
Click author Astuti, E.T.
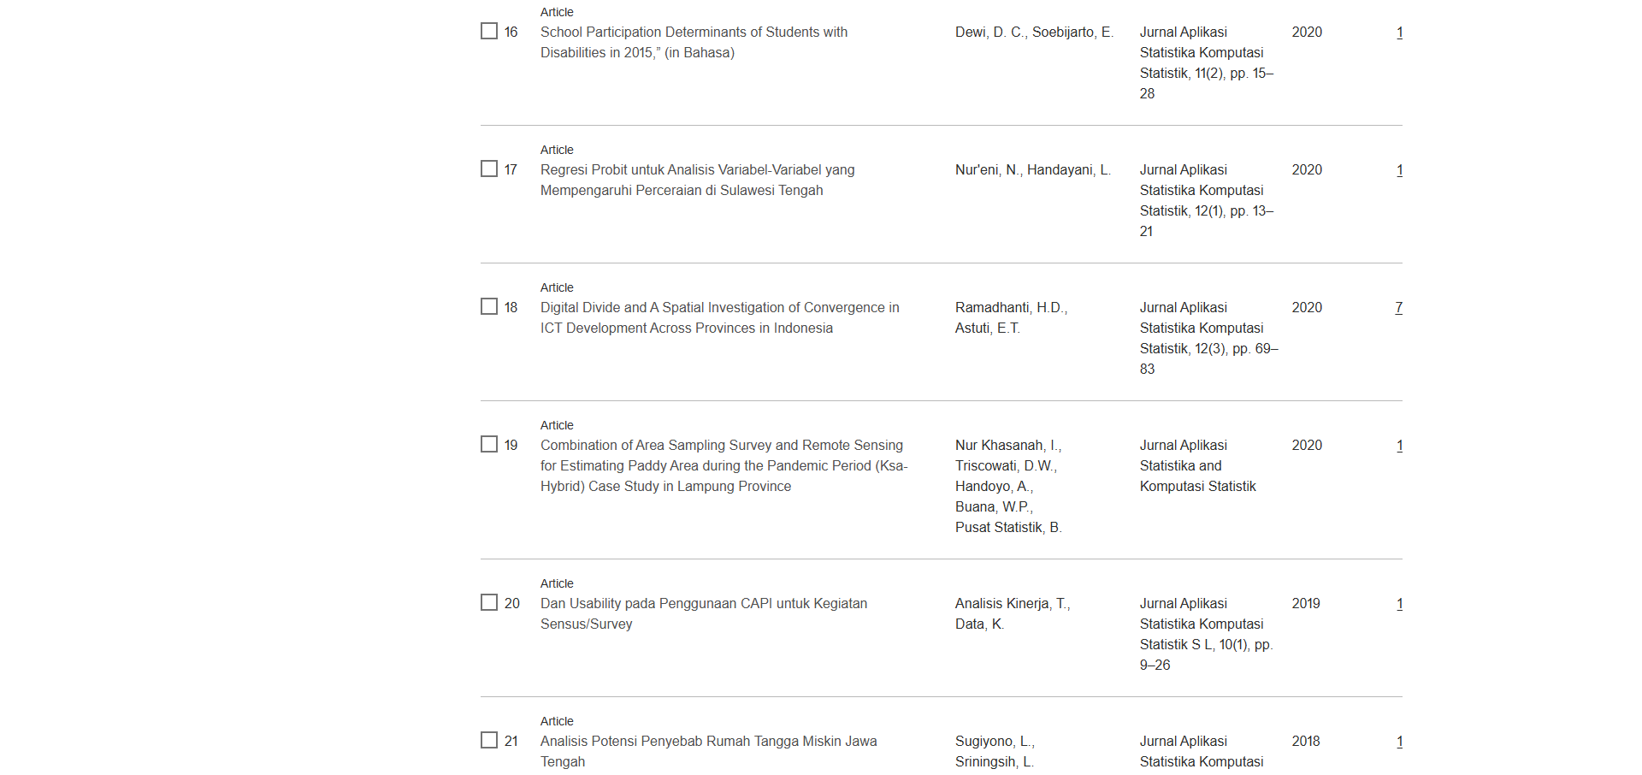click(x=987, y=328)
